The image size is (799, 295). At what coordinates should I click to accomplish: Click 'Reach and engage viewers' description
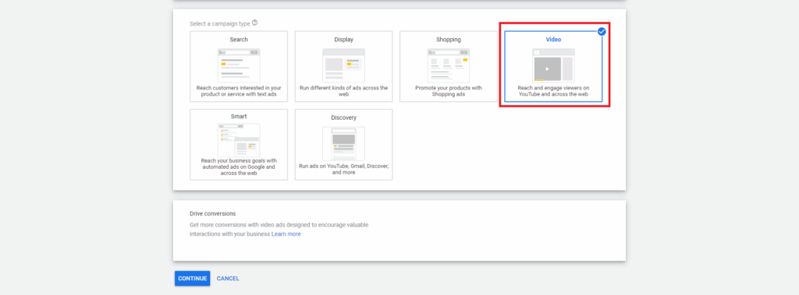[x=553, y=91]
